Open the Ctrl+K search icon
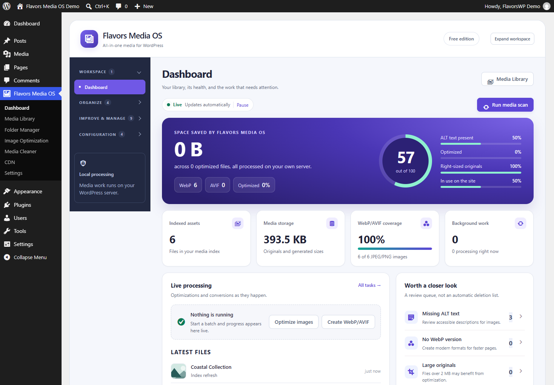This screenshot has width=554, height=385. click(x=89, y=6)
